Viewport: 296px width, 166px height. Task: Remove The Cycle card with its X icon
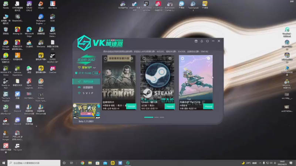pos(209,58)
